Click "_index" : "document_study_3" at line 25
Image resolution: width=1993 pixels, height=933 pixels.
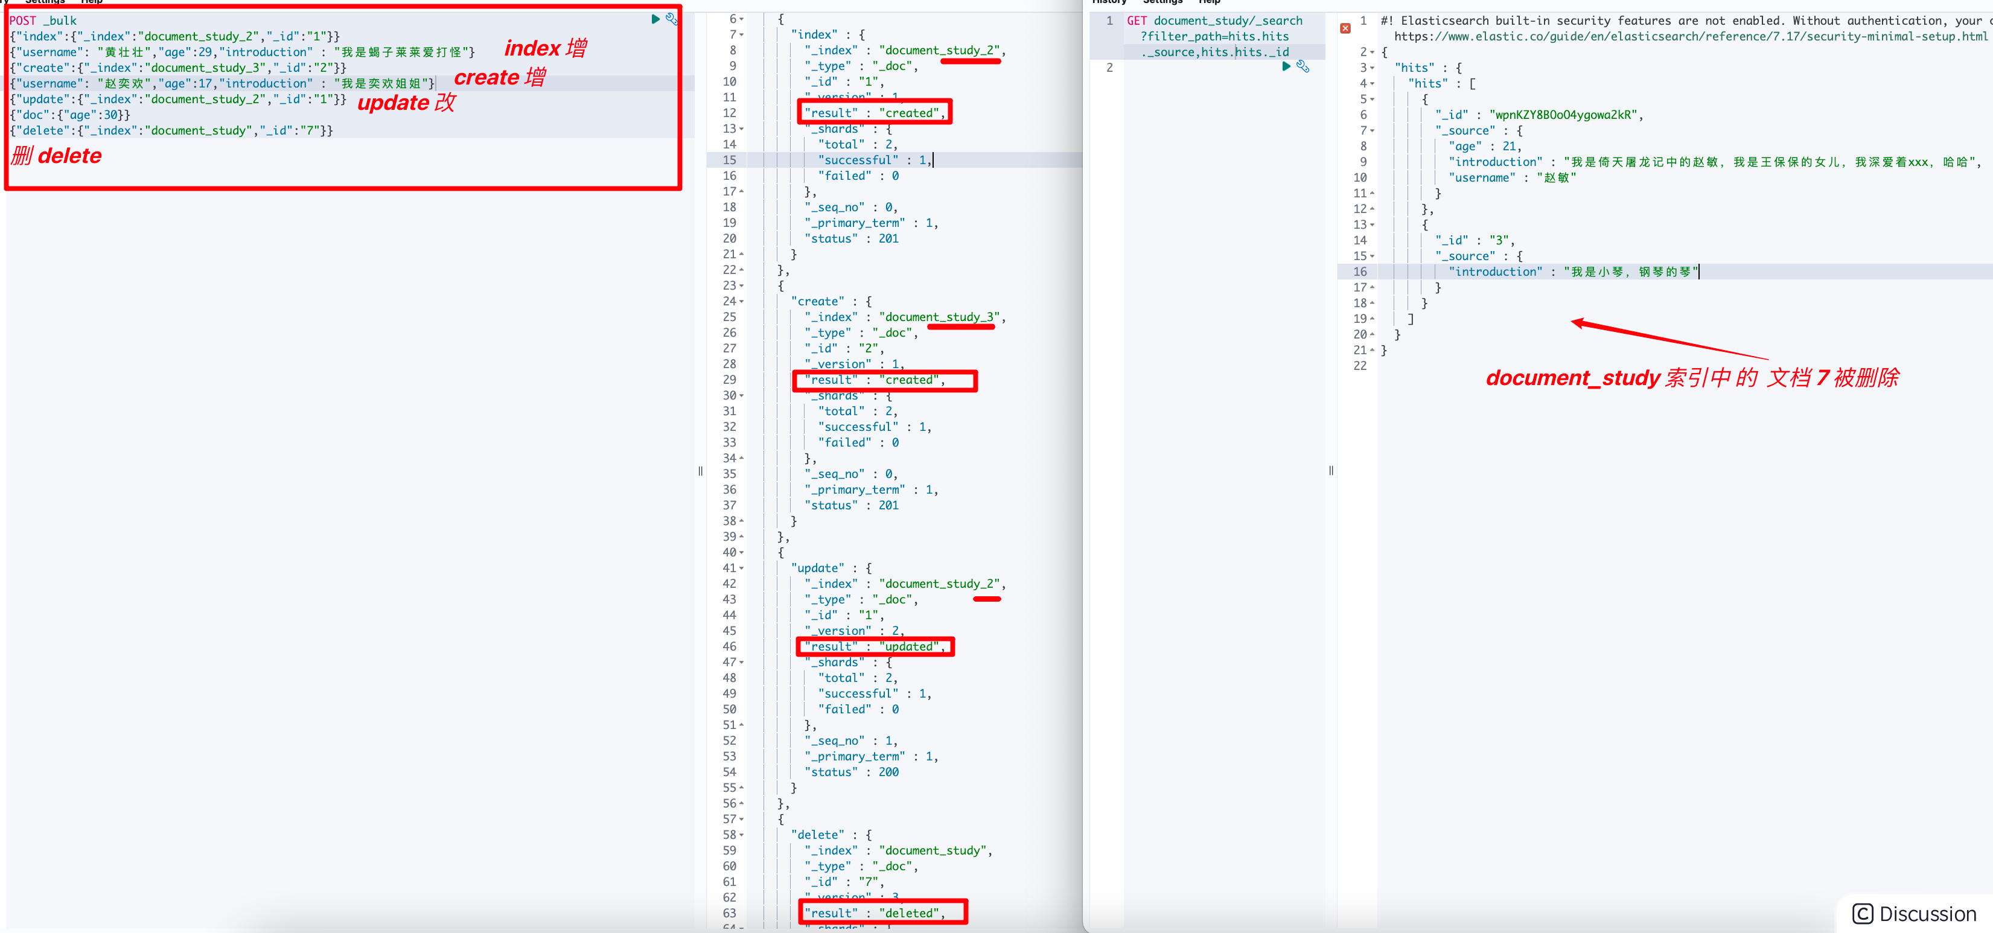click(x=904, y=317)
